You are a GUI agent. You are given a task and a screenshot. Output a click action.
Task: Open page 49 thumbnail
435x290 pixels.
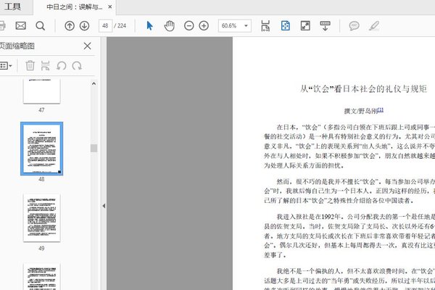click(41, 217)
